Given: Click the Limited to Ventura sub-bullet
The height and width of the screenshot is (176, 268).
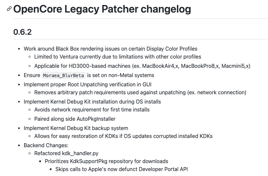Looking at the screenshot, I should pyautogui.click(x=117, y=57).
